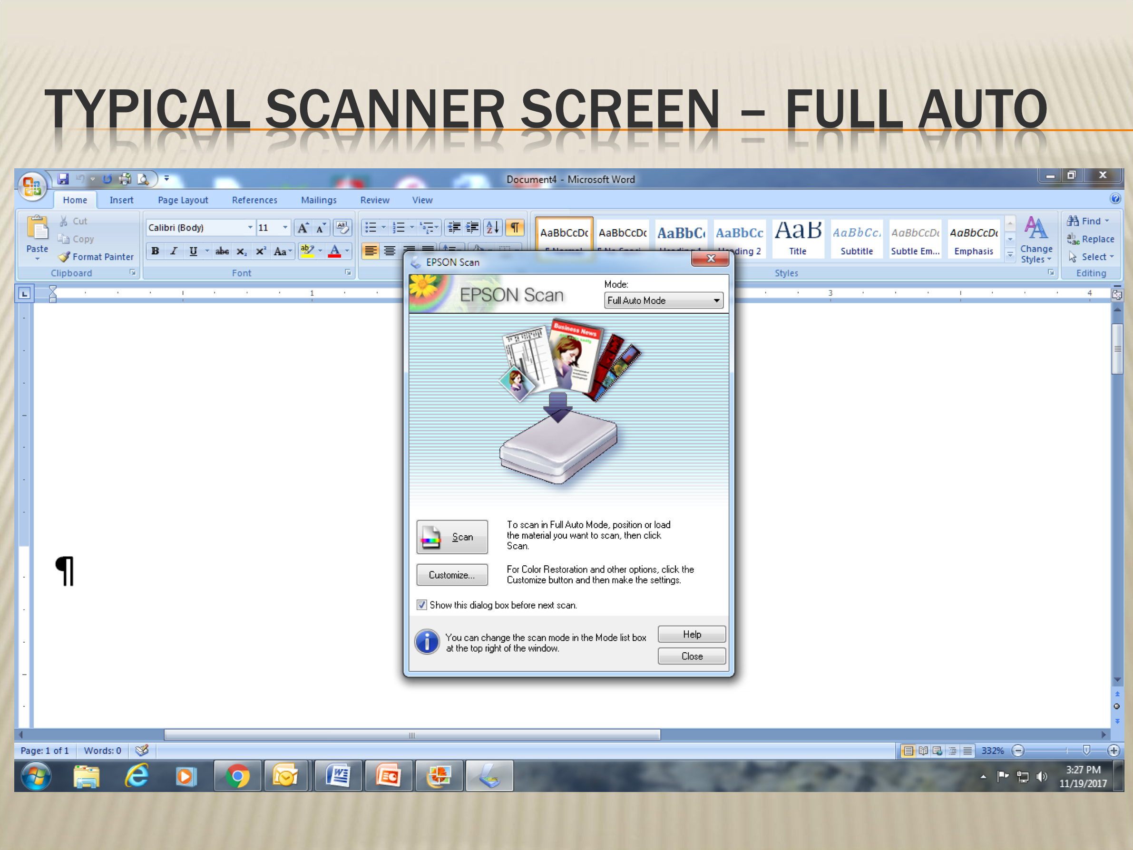This screenshot has width=1133, height=850.
Task: Save document via Quick Access toolbar
Action: (x=63, y=179)
